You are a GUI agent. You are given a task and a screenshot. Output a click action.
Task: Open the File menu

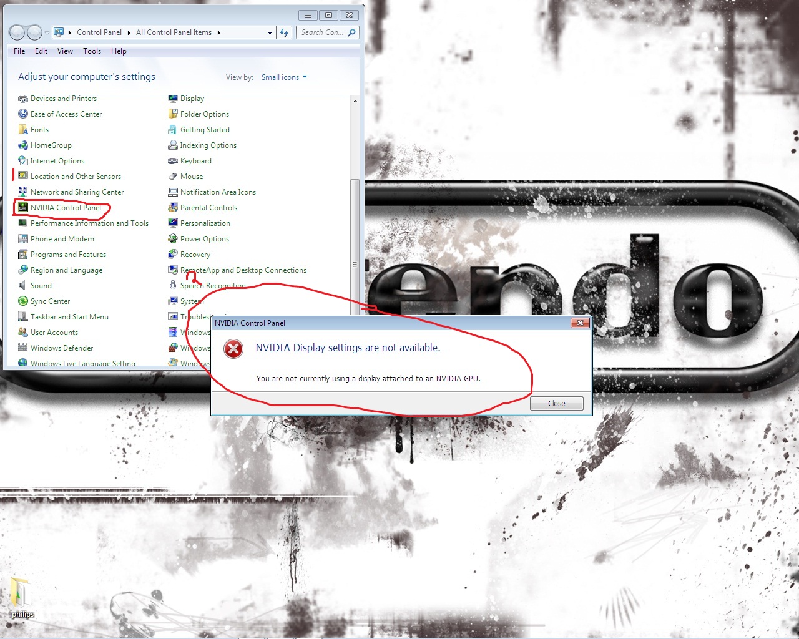(x=19, y=51)
